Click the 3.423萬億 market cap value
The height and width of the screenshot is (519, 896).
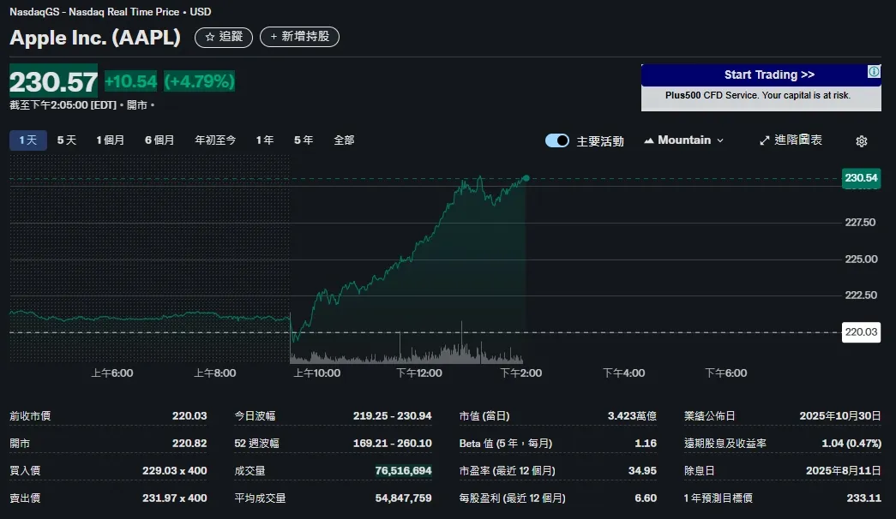pos(632,416)
